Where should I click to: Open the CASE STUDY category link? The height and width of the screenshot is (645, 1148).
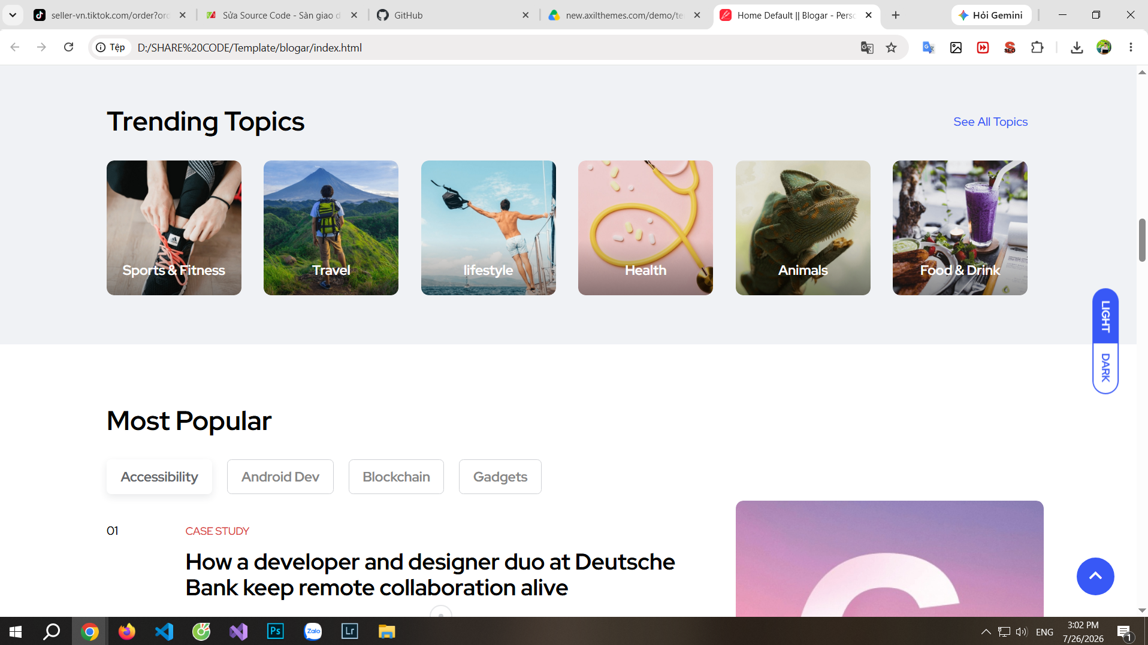click(217, 531)
